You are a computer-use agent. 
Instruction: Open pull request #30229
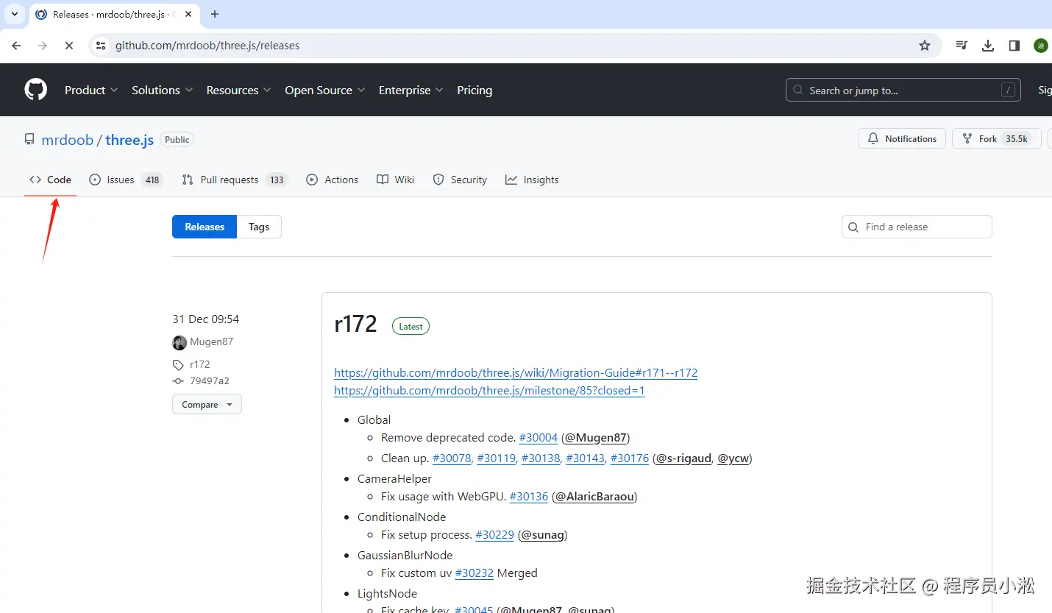494,534
